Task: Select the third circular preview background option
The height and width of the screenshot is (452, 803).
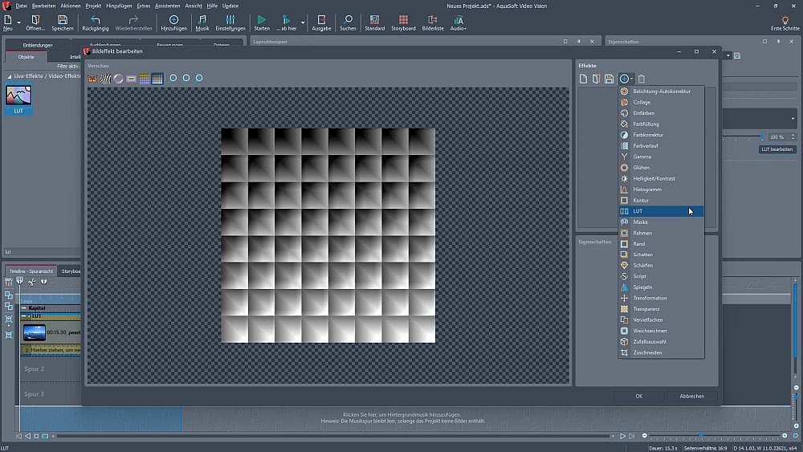Action: point(199,78)
